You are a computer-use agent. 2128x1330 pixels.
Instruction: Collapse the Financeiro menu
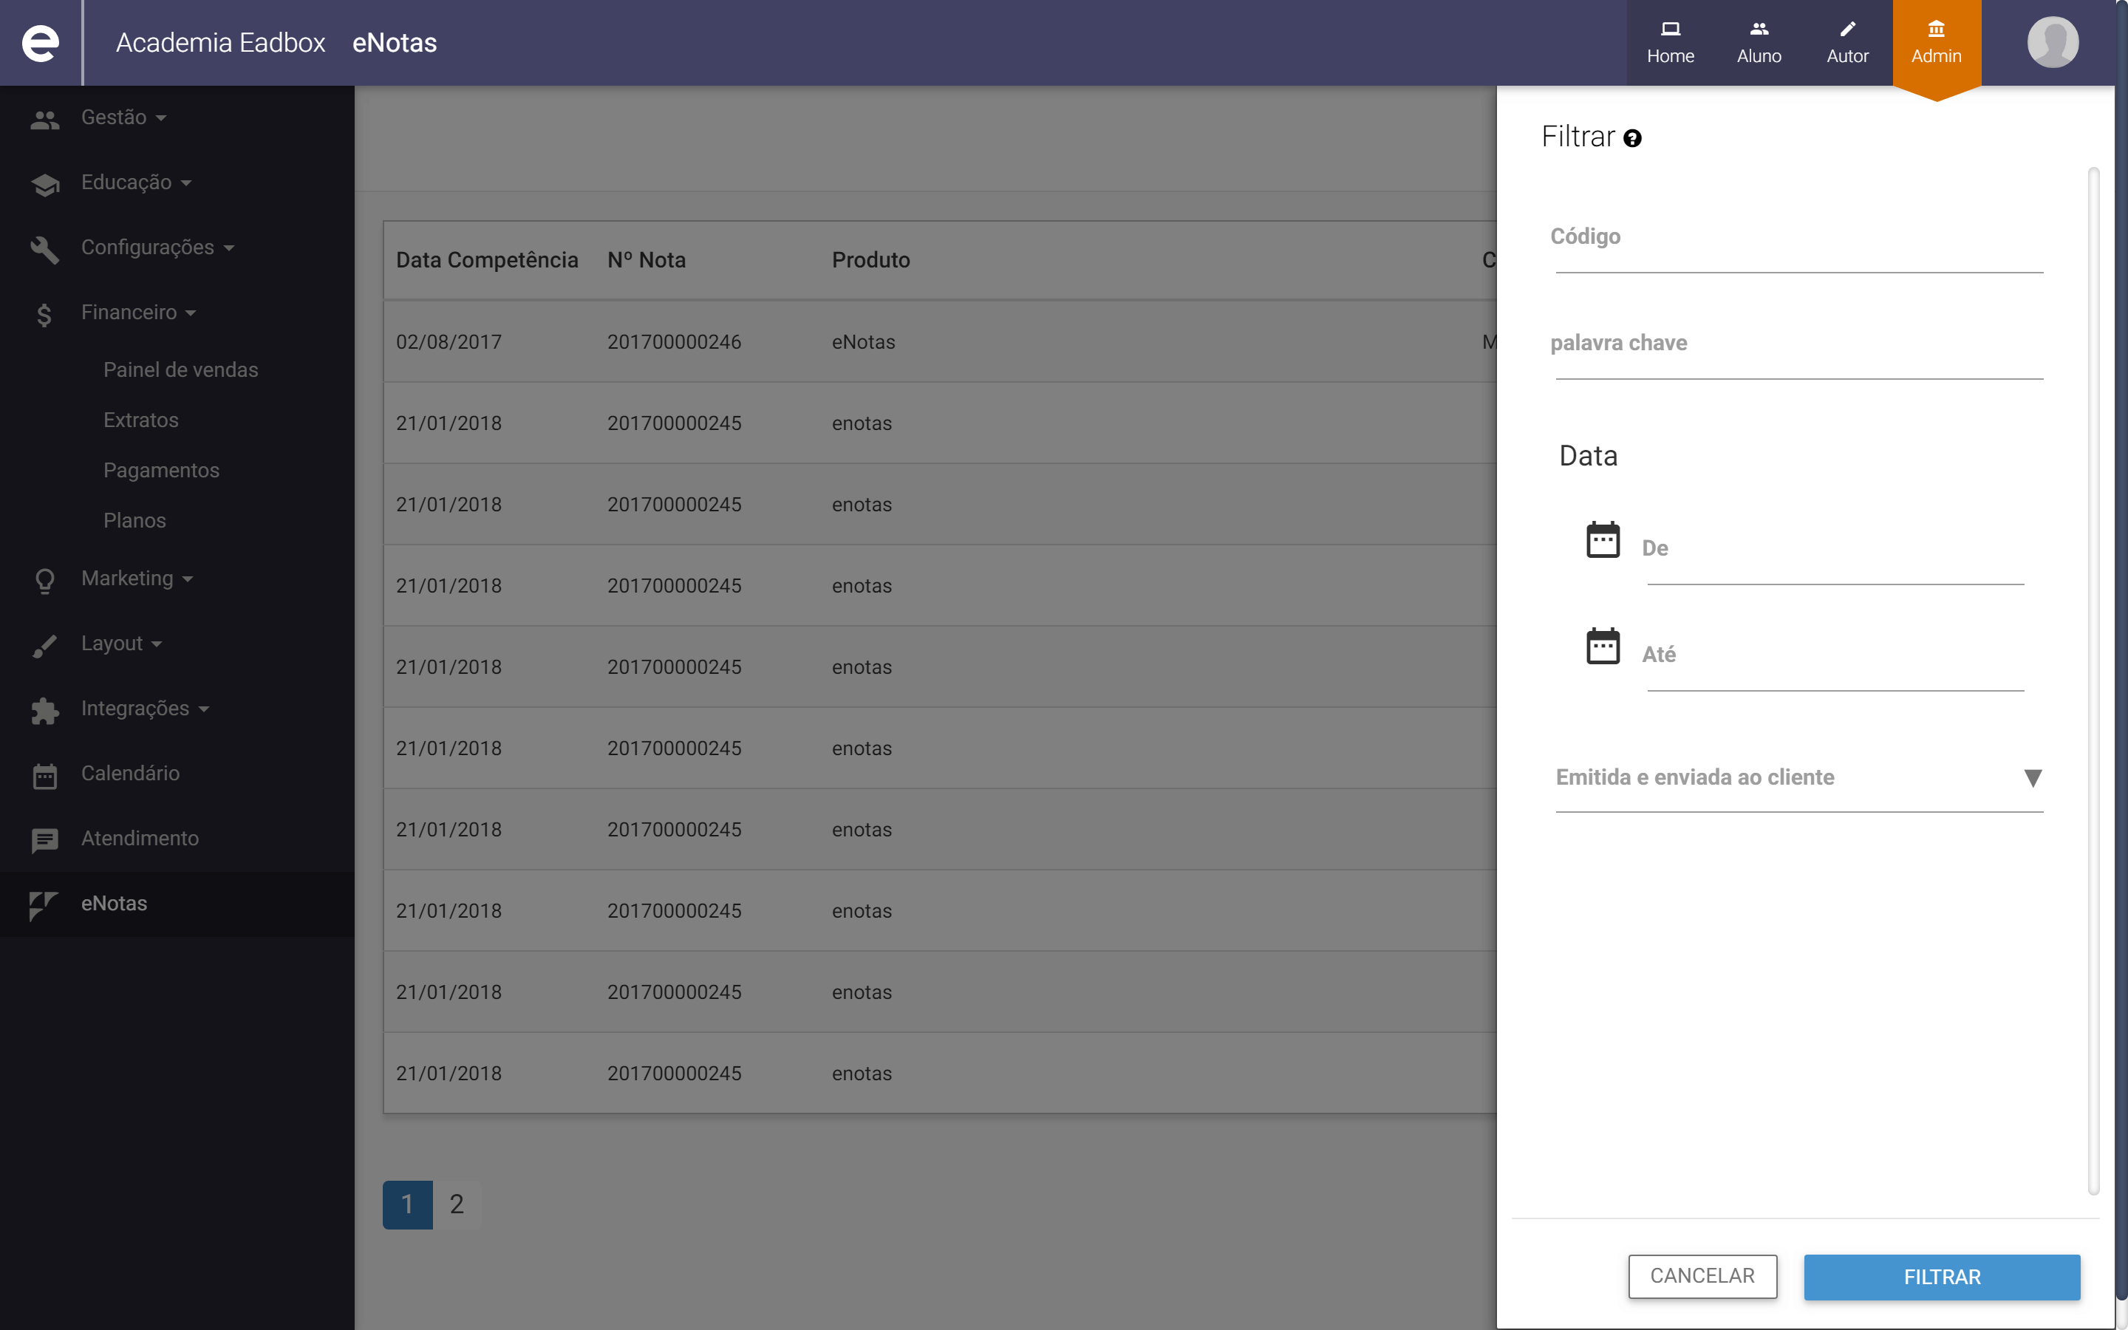pos(137,313)
